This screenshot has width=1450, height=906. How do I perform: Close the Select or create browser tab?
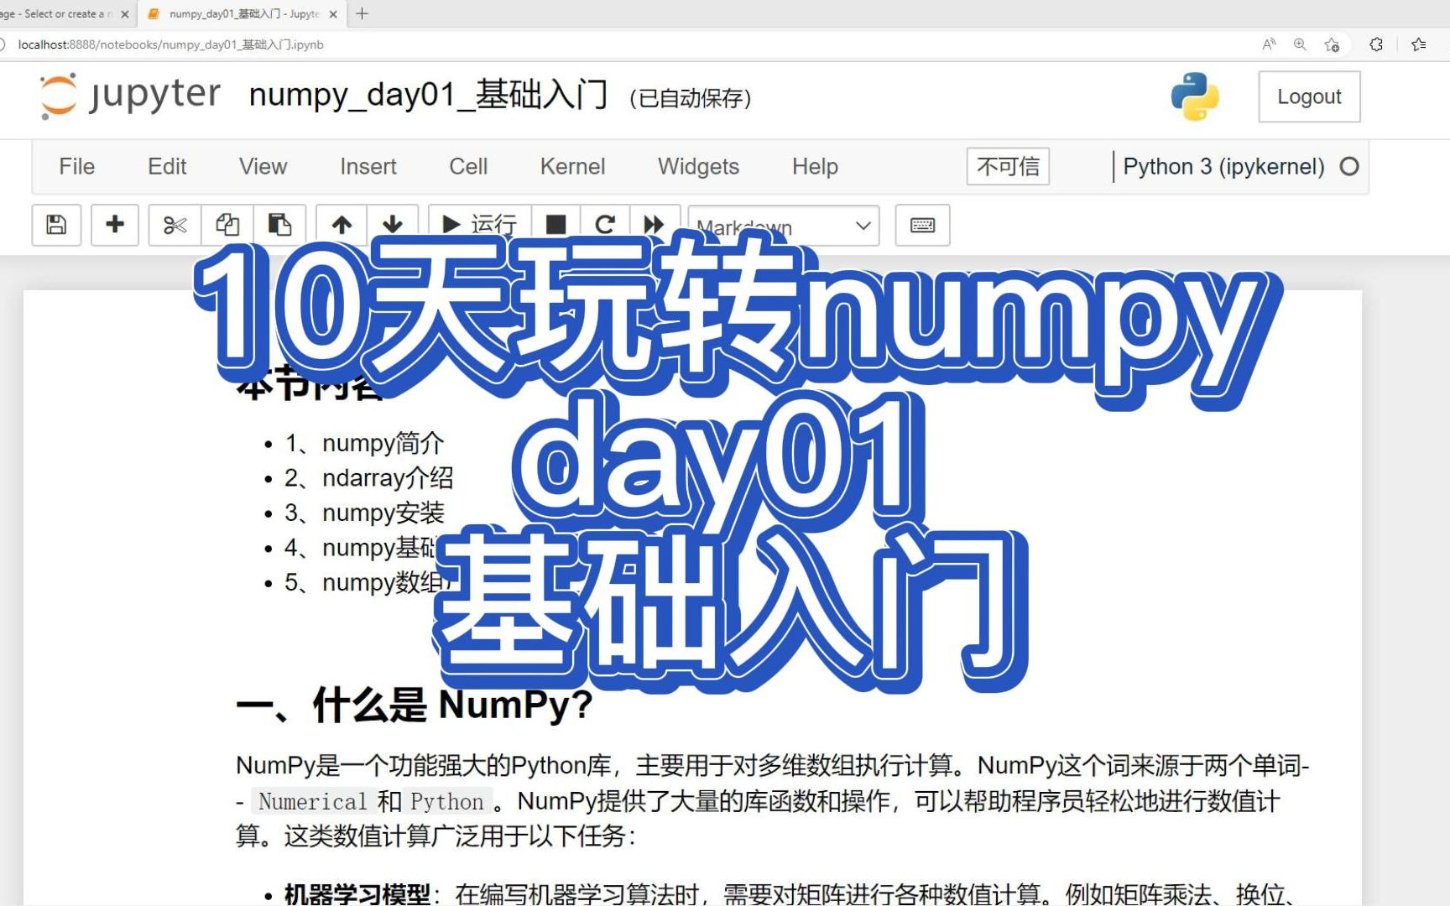(x=125, y=14)
